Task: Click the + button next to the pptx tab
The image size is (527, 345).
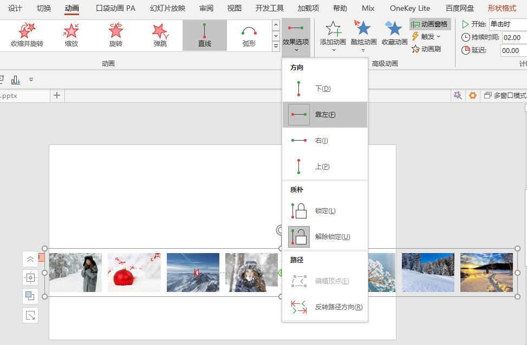Action: (56, 95)
